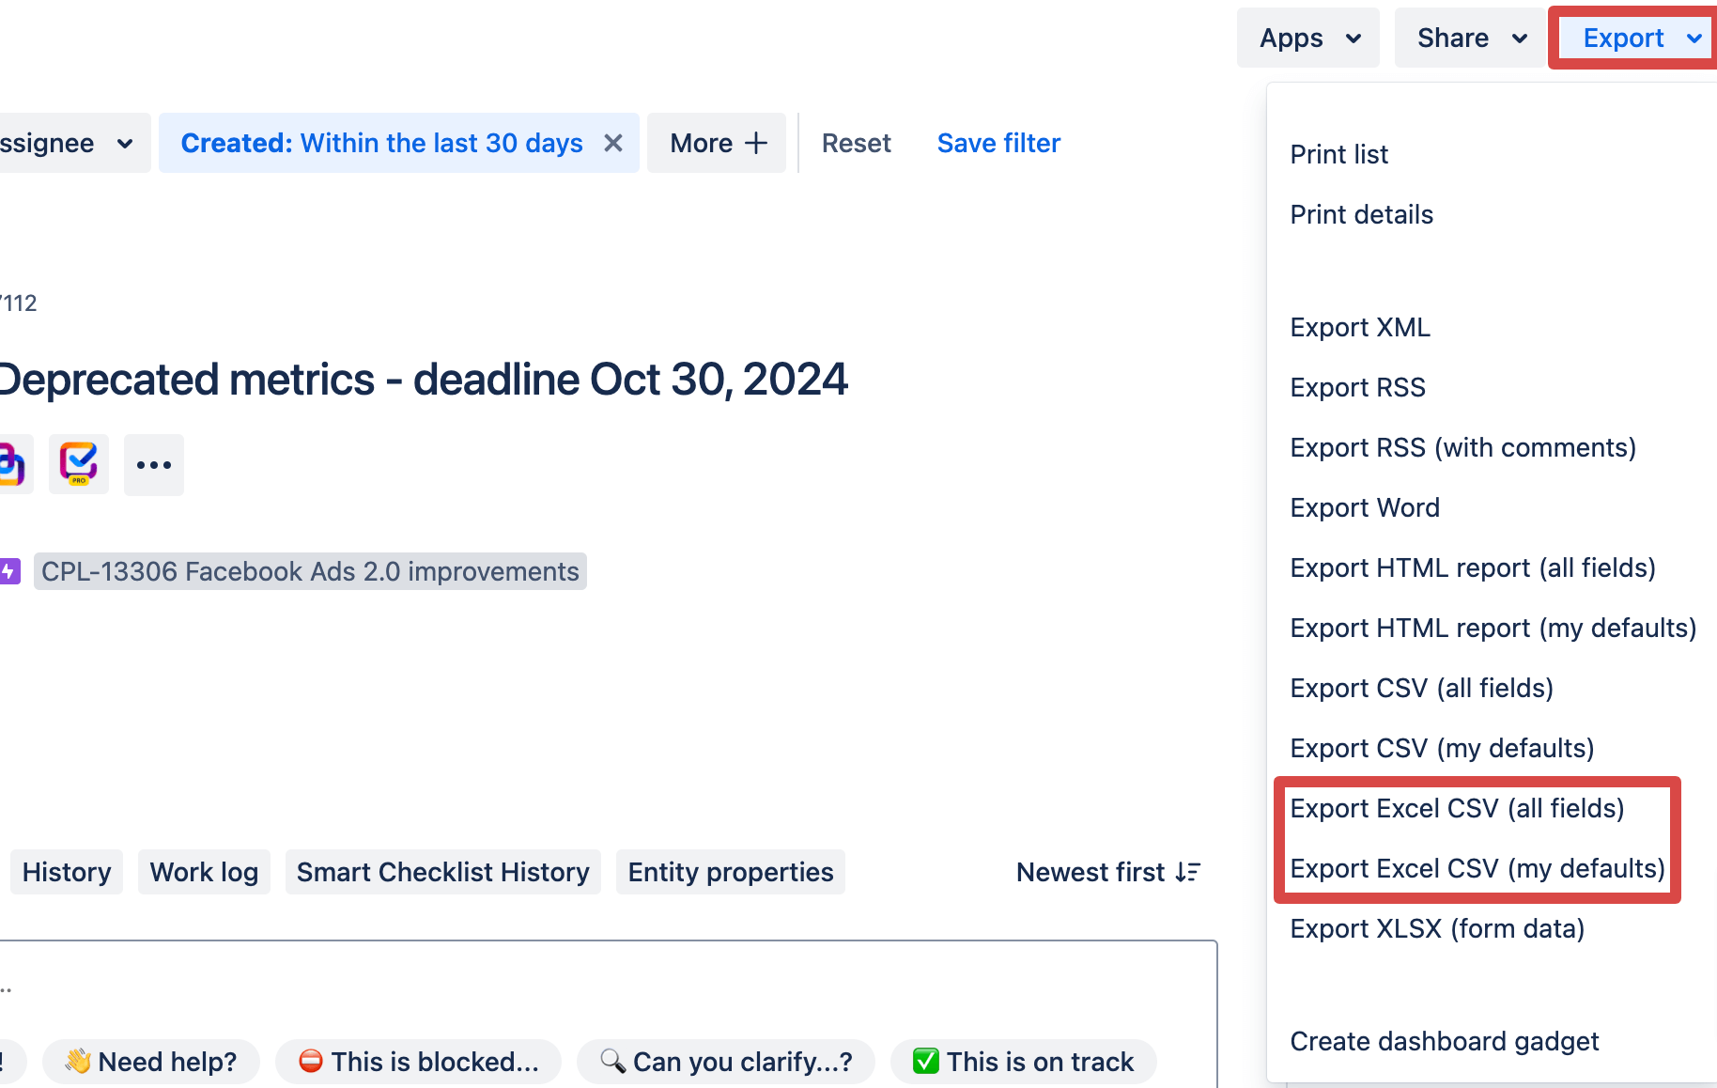
Task: Open the CPL-13306 Facebook Ads epic link
Action: tap(310, 570)
